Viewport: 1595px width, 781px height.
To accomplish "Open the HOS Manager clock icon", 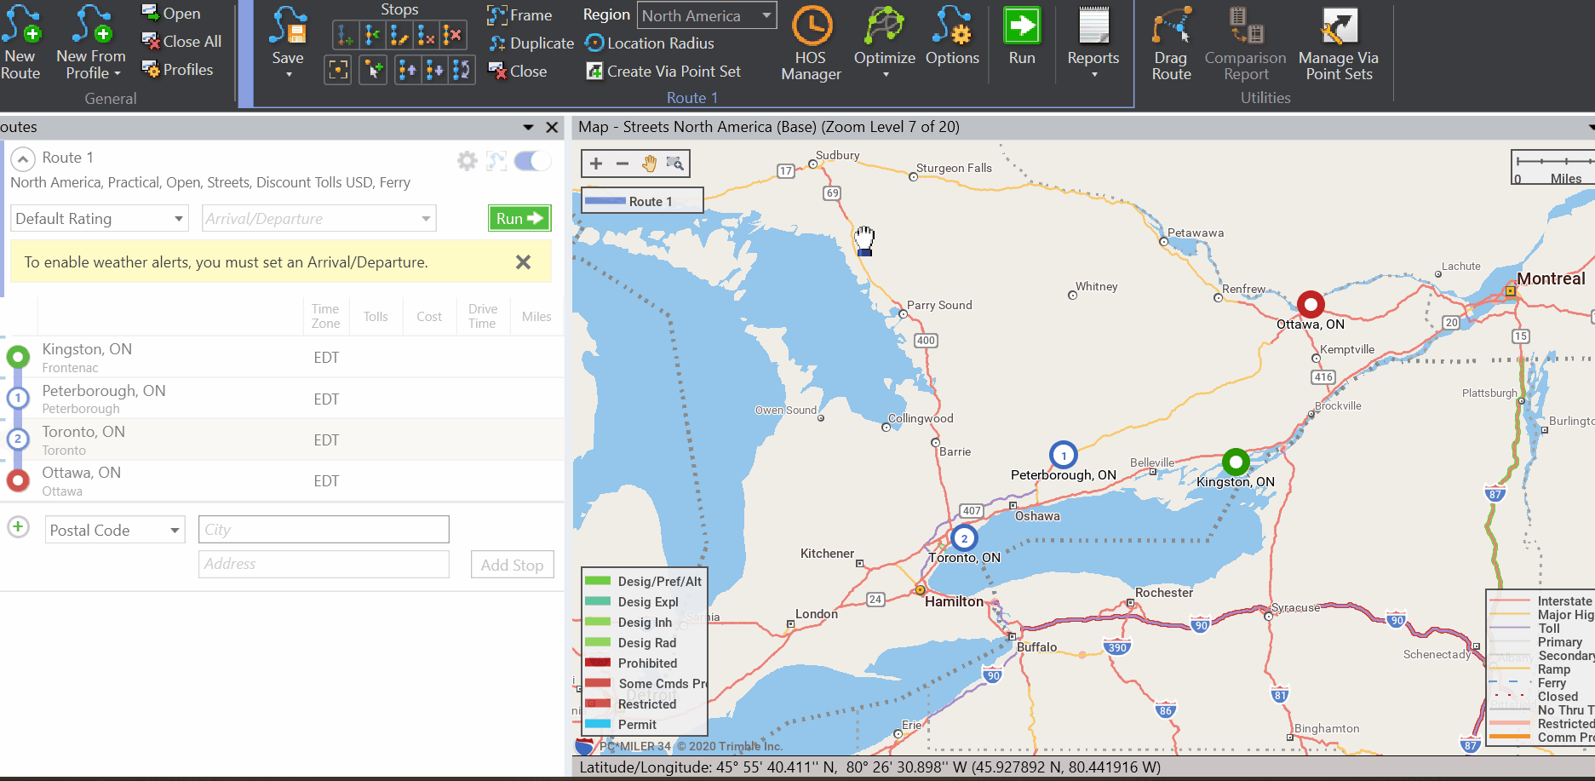I will (x=811, y=27).
